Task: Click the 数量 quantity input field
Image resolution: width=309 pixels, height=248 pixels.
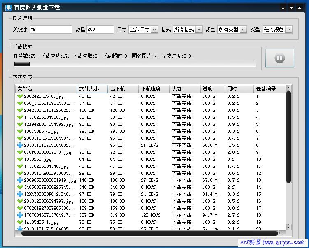Action: coord(100,30)
